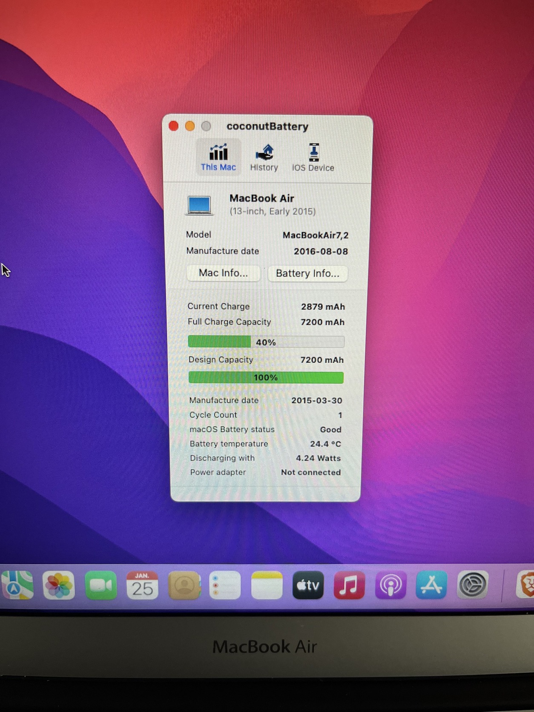Click the (13-inch, Early 2015) subtitle
Image resolution: width=534 pixels, height=712 pixels.
[x=273, y=211]
